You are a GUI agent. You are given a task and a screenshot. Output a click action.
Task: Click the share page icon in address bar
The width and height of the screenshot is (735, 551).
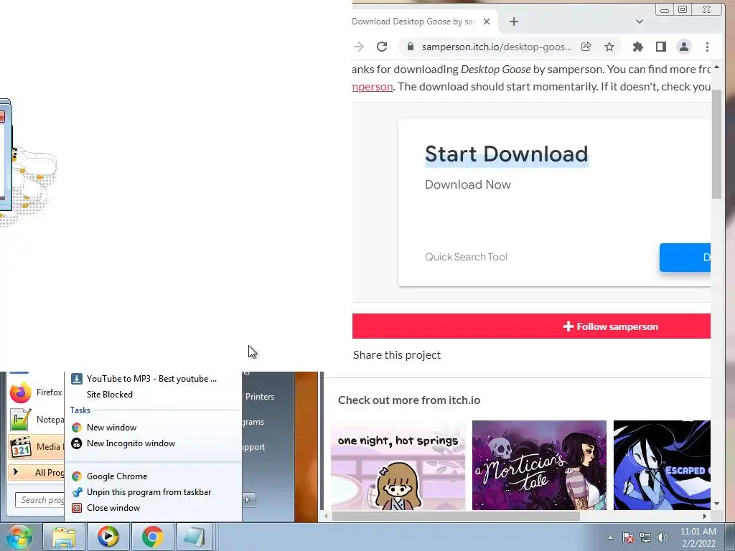tap(586, 47)
